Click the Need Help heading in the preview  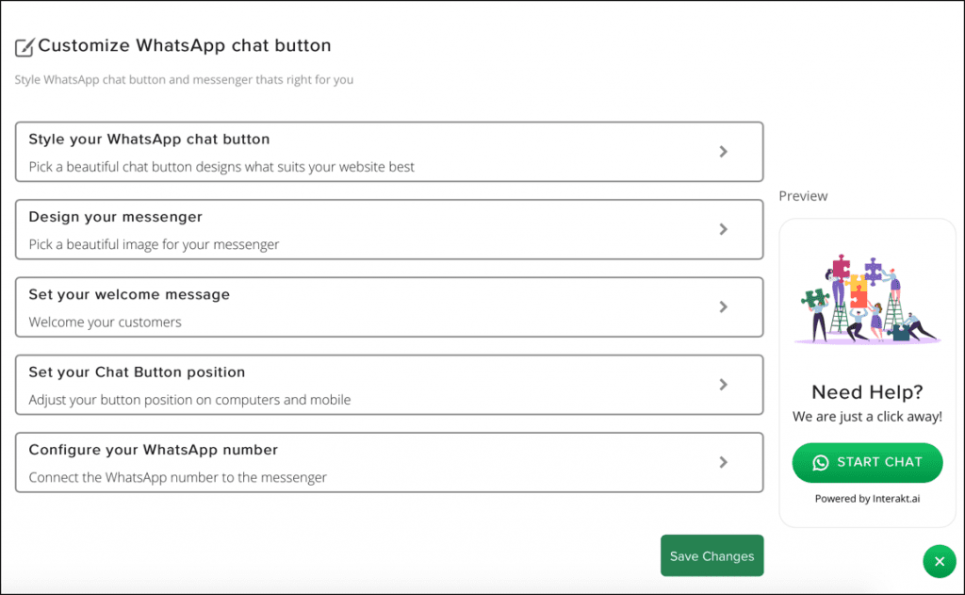click(x=866, y=392)
